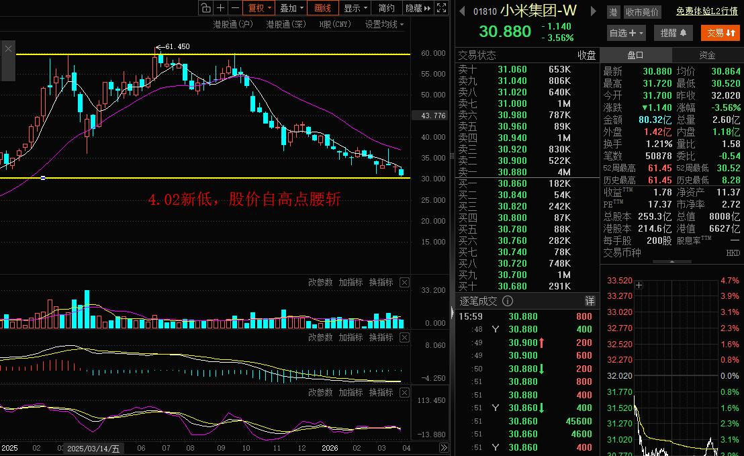Screen dimensions: 744x456
Task: Toggle the 画线 drawing mode
Action: pyautogui.click(x=323, y=8)
